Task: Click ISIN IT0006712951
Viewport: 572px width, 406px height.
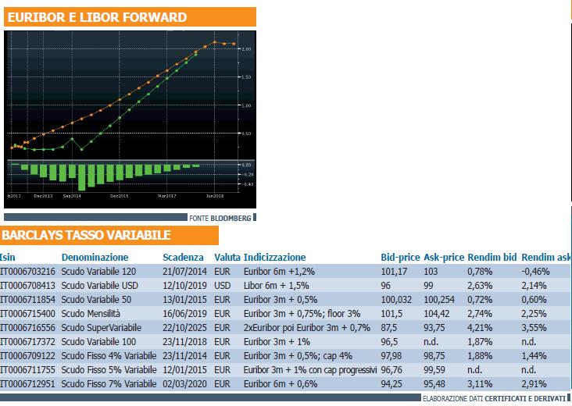Action: pos(27,384)
